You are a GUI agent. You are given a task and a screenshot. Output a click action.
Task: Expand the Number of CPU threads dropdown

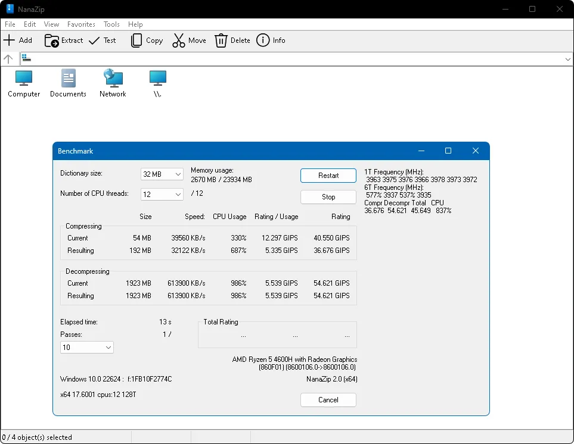162,195
